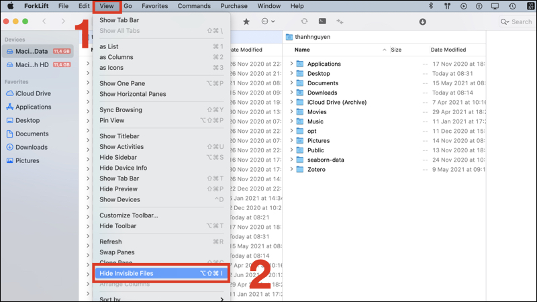Open Pictures favorite in sidebar

(27, 160)
